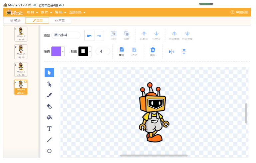Select costume thumbnail Mind+2
The image size is (256, 163).
click(21, 52)
